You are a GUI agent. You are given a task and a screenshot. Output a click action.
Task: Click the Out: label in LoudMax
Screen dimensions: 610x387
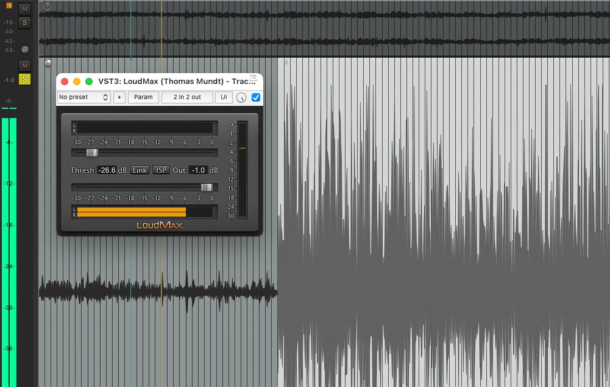pos(180,170)
